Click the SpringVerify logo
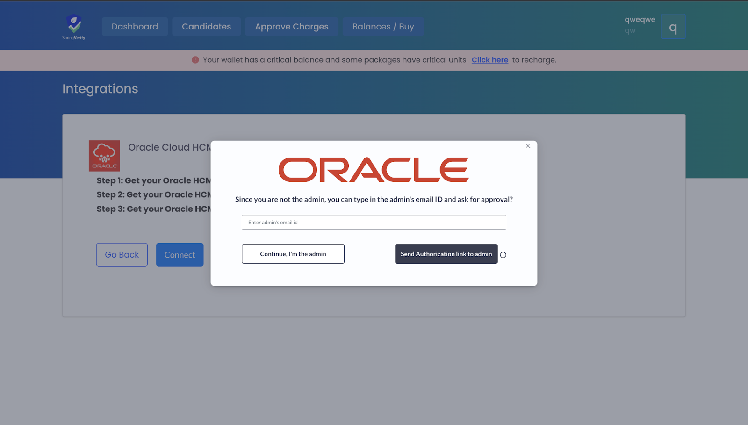748x425 pixels. pyautogui.click(x=74, y=27)
